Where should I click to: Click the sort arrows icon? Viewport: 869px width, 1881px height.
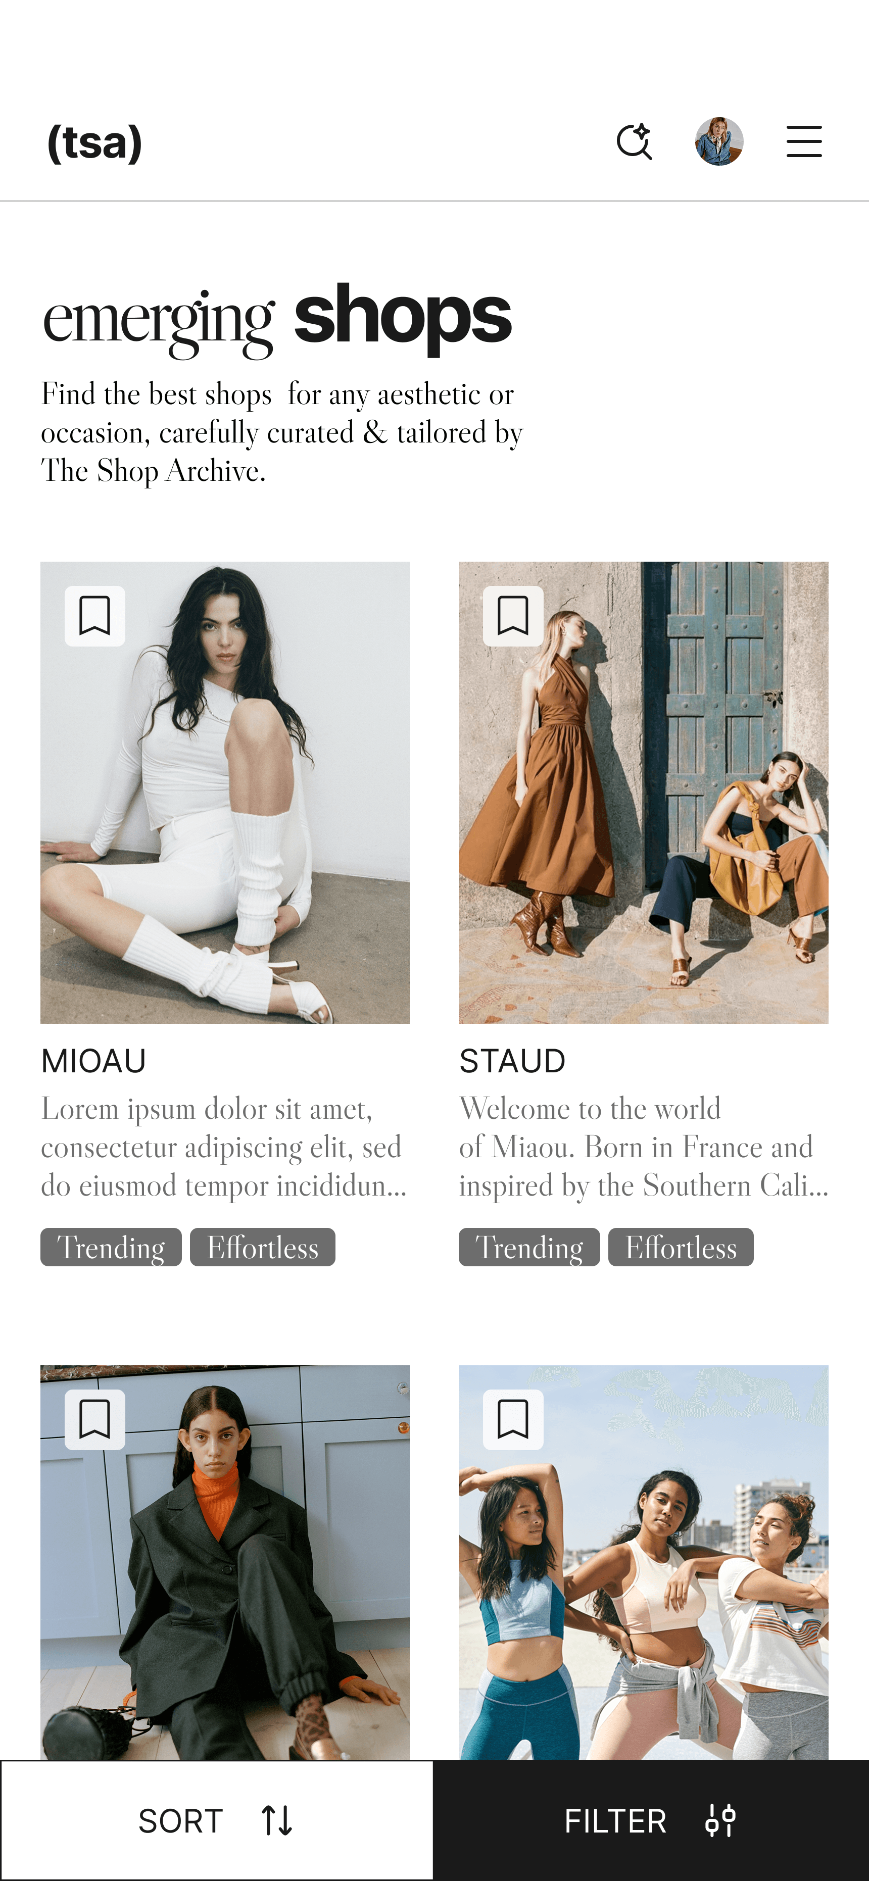pos(277,1820)
